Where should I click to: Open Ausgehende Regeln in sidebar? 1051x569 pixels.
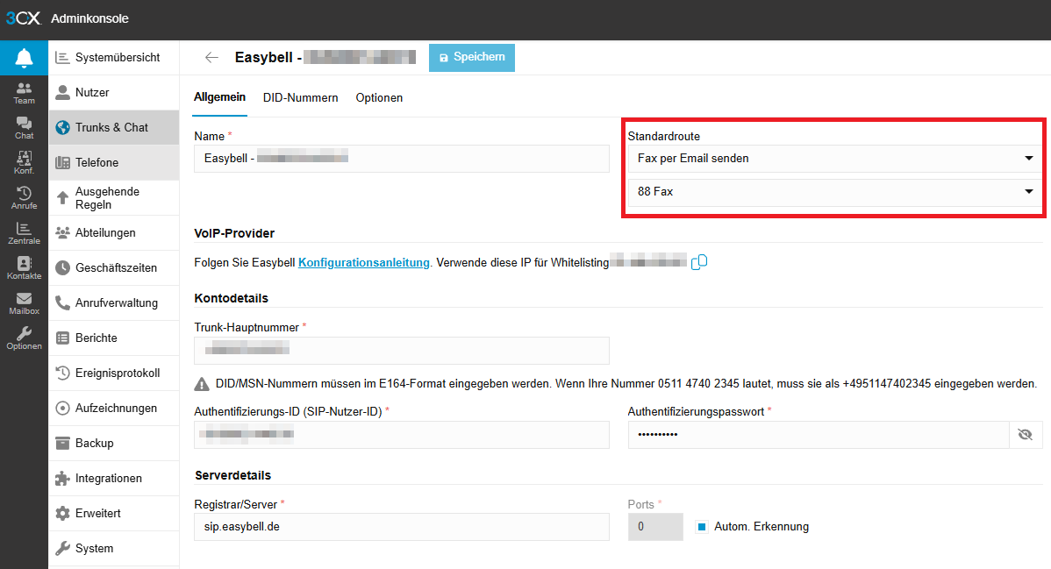[x=113, y=198]
